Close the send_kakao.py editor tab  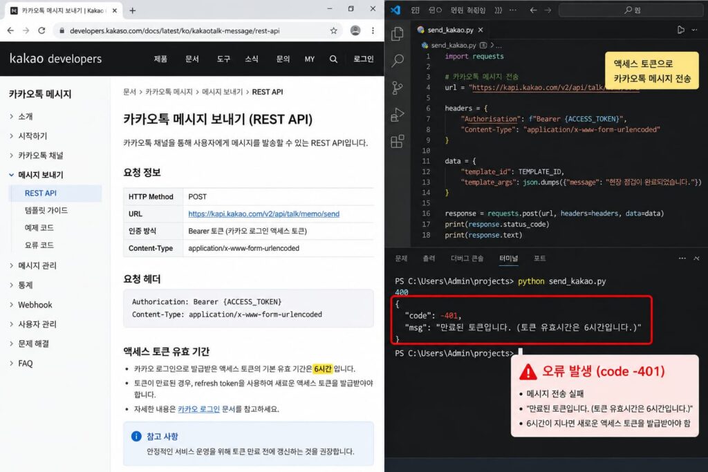pos(481,30)
